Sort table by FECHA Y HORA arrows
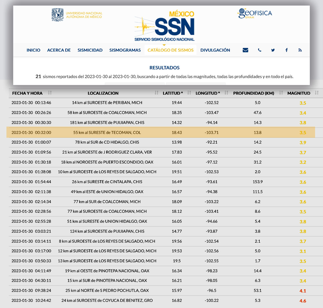The height and width of the screenshot is (308, 323). pos(50,93)
